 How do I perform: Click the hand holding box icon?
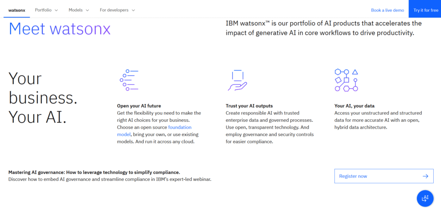[x=237, y=80]
